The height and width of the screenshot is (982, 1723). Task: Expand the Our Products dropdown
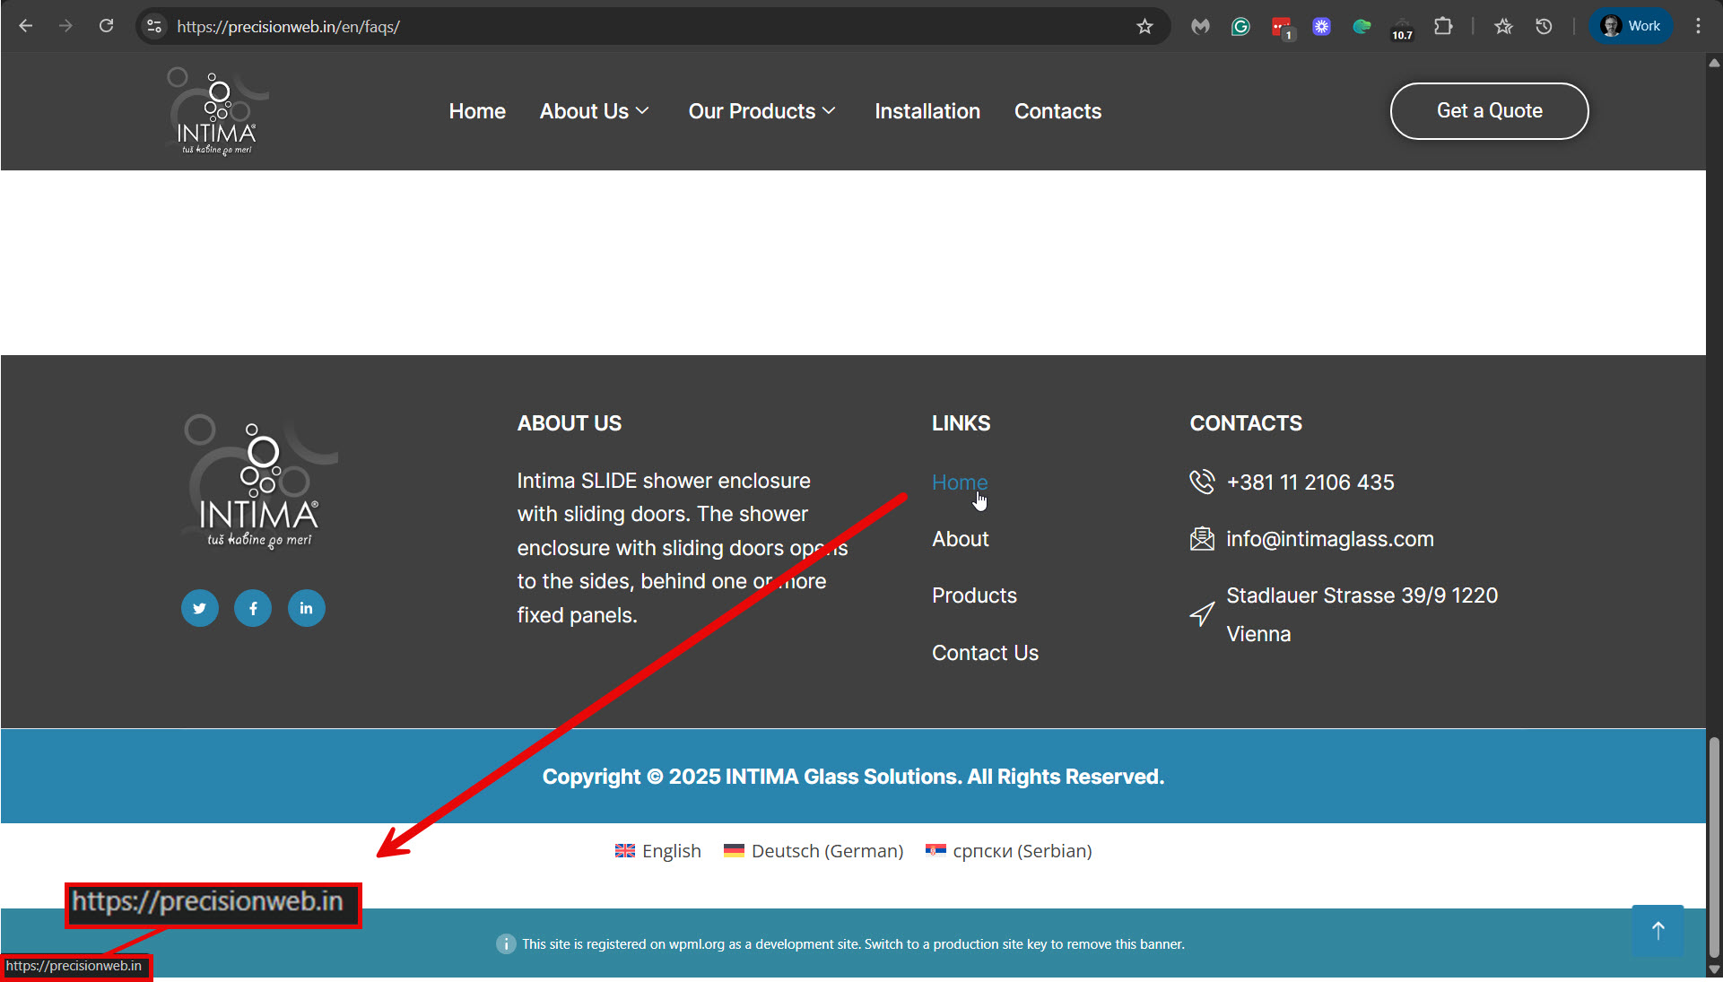[761, 111]
